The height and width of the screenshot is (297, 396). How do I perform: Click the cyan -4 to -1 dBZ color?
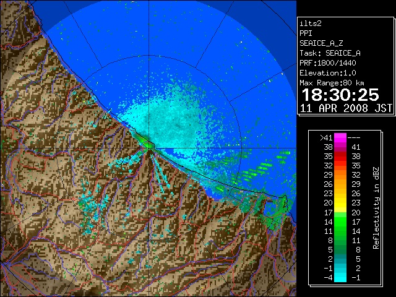tap(340, 278)
